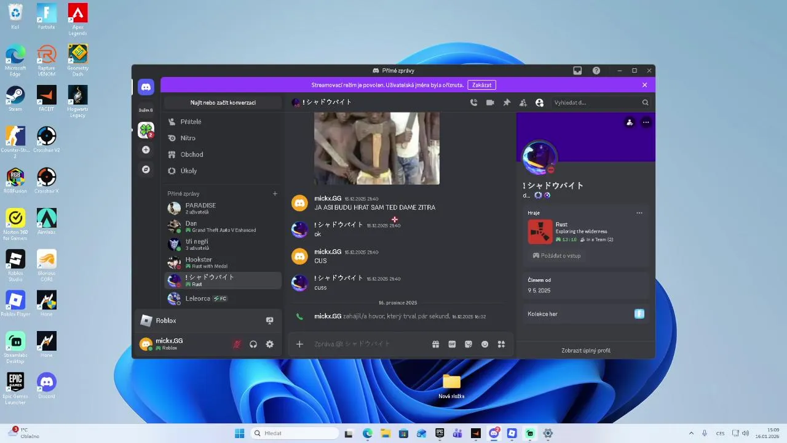Image resolution: width=787 pixels, height=443 pixels.
Task: Add a server with the plus icon
Action: pyautogui.click(x=146, y=150)
